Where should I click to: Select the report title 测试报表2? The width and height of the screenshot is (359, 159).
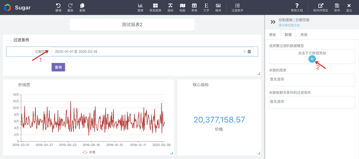coord(132,24)
